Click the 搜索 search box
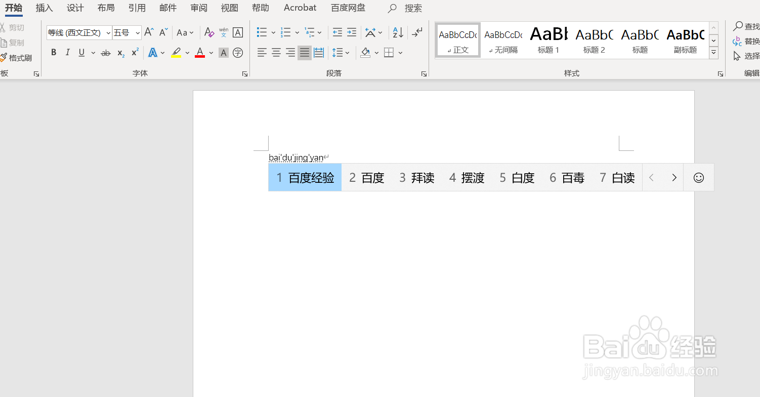This screenshot has height=397, width=760. 405,8
